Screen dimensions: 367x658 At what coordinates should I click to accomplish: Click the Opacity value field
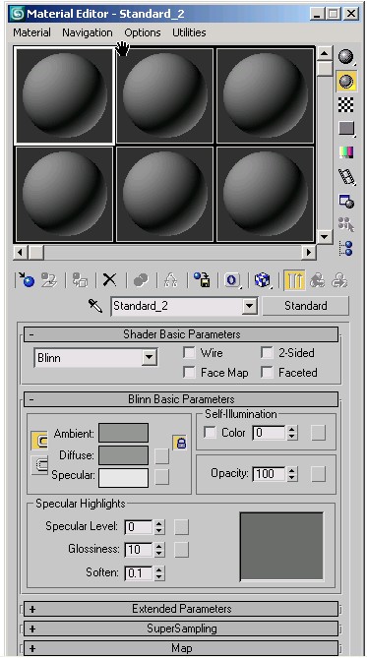click(269, 474)
